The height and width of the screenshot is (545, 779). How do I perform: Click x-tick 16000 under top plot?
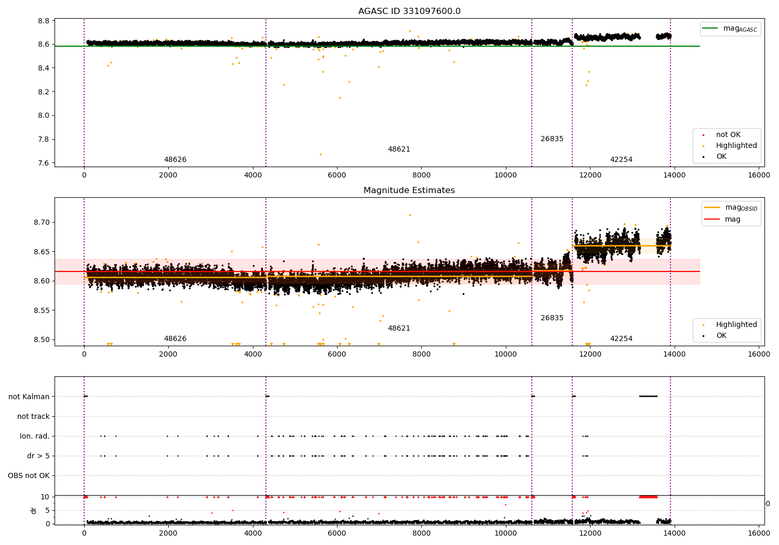click(x=759, y=175)
